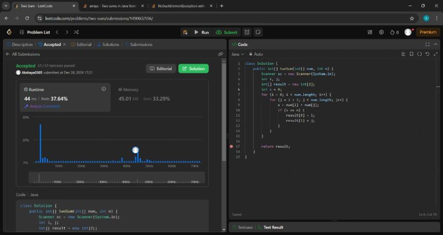The height and width of the screenshot is (235, 443).
Task: Maximize the Code panel icon
Action: click(x=427, y=44)
